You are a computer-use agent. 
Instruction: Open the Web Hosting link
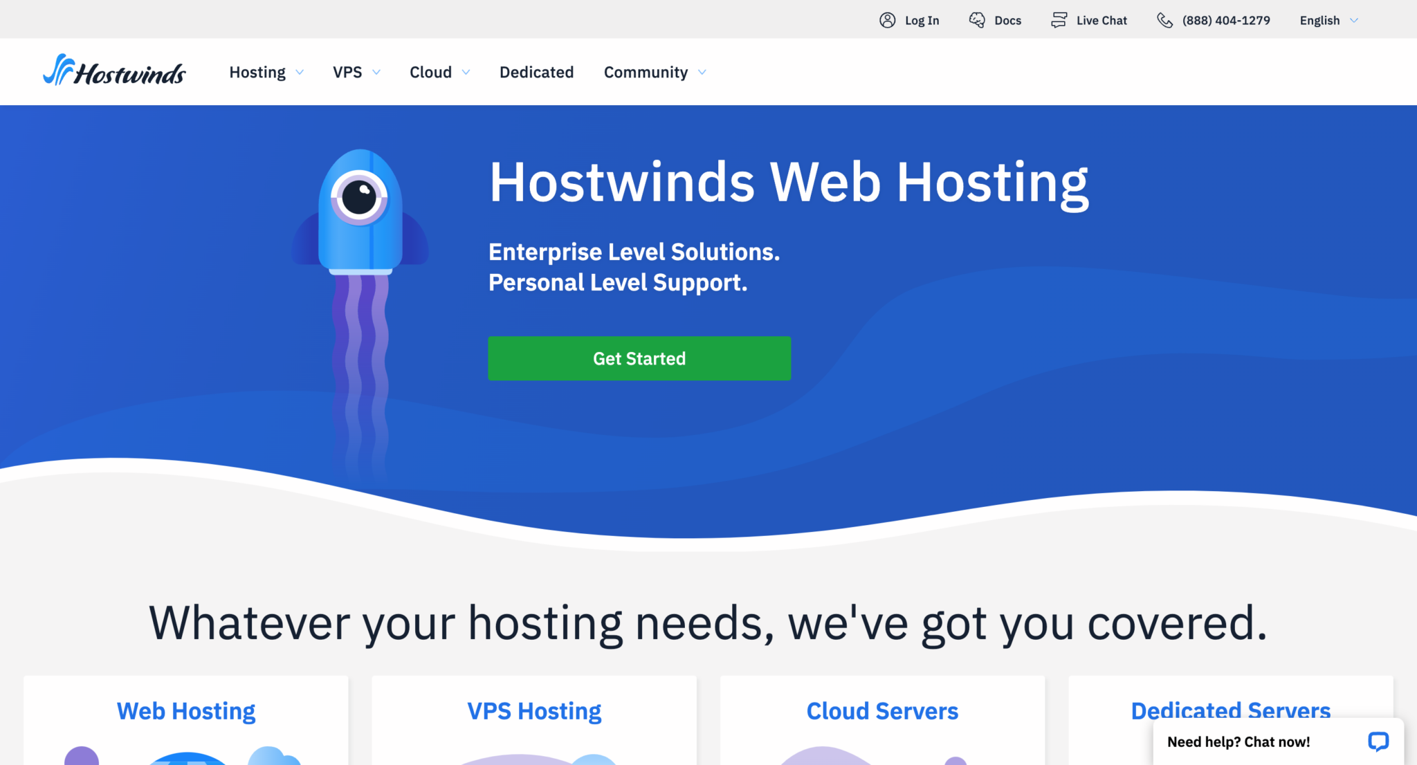(x=185, y=710)
